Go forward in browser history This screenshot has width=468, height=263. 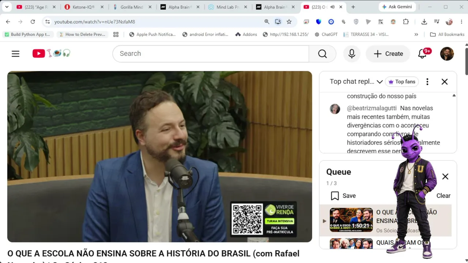pos(20,22)
